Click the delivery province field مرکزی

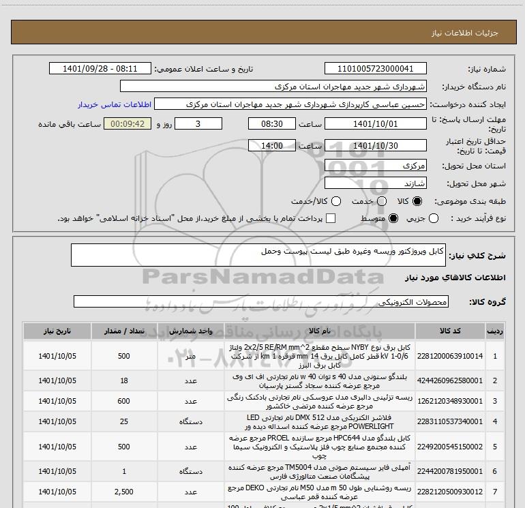pyautogui.click(x=375, y=166)
